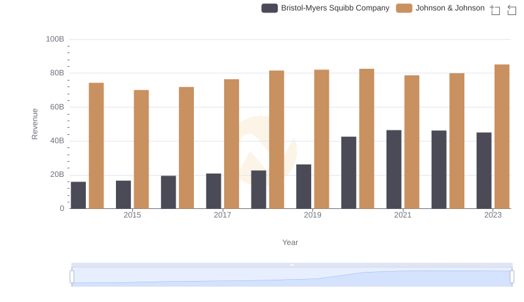
Task: Click the 80B y-axis label
Action: coord(57,73)
